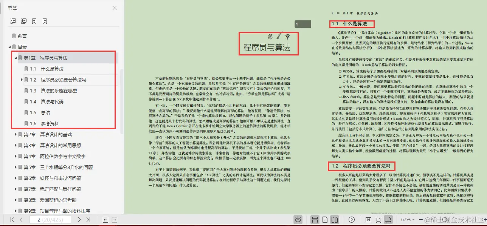Go to the next page
Screen dimensions: 487x226
79,220
